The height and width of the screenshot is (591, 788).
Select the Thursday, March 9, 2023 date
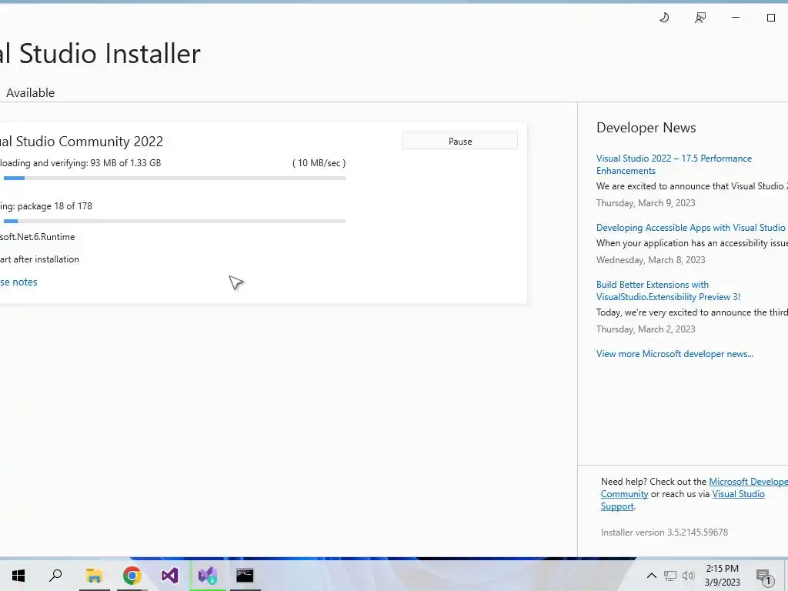tap(646, 203)
